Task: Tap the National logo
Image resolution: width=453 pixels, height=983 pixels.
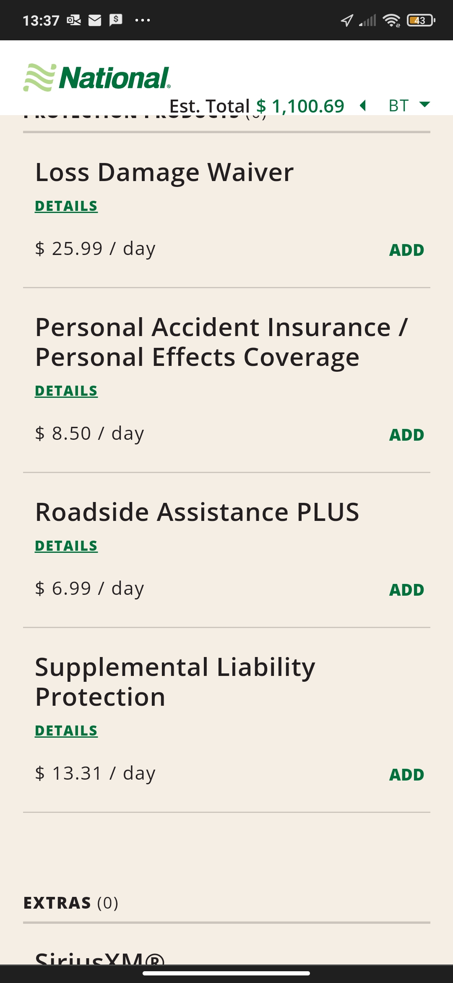Action: point(97,78)
